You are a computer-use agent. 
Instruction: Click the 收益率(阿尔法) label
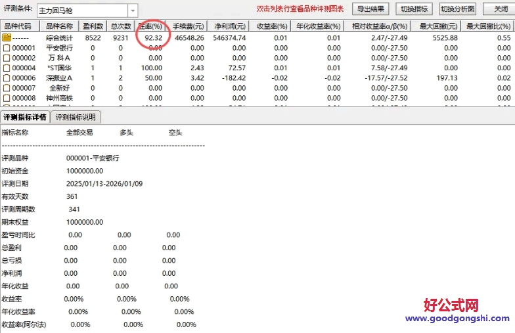coord(24,324)
